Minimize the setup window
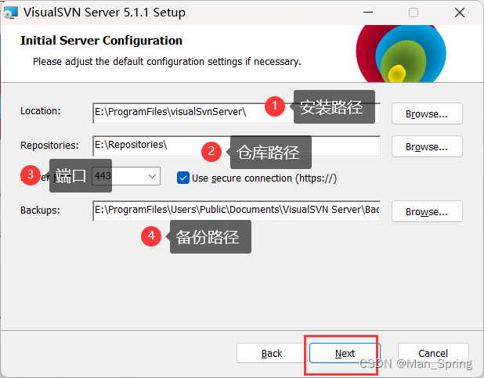This screenshot has height=378, width=484. point(368,13)
